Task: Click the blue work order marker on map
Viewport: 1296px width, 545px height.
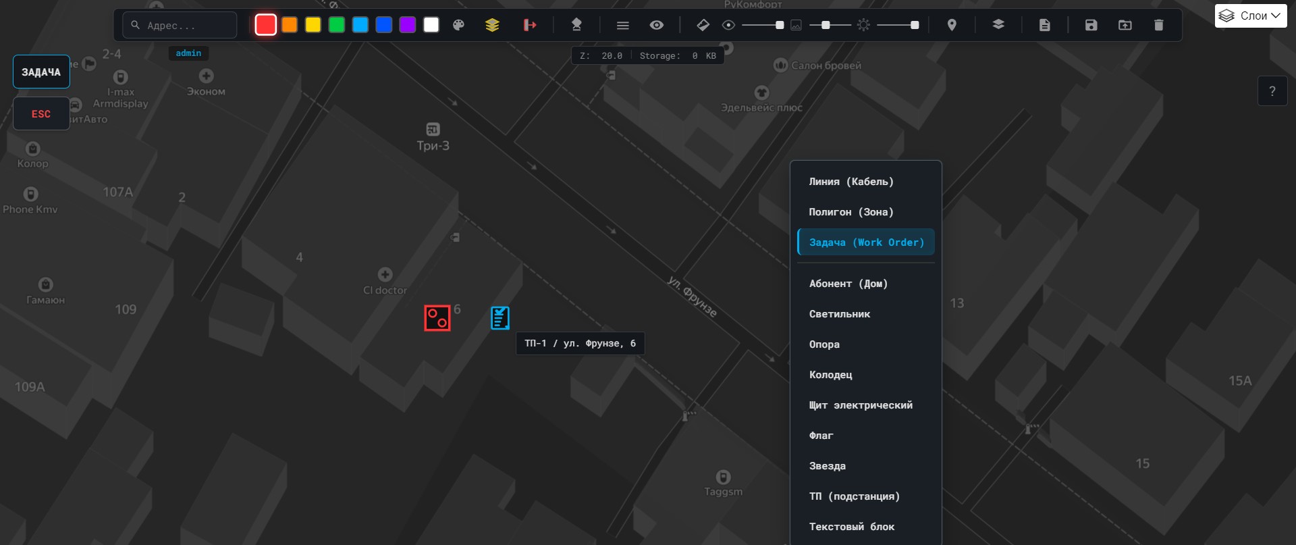Action: coord(500,317)
